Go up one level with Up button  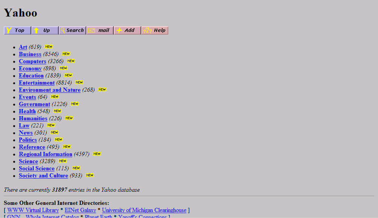click(45, 30)
